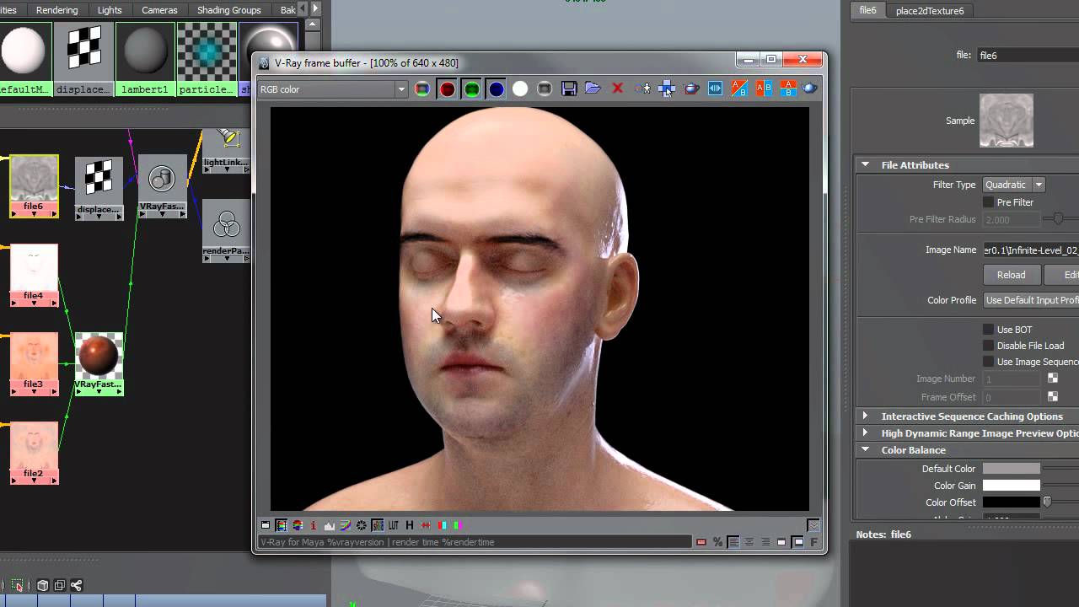Switch to RGB channels view in frame buffer
This screenshot has height=607, width=1079.
(422, 89)
